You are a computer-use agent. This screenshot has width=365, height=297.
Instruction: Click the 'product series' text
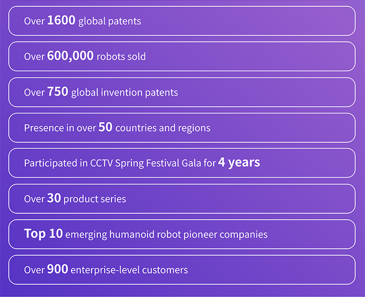[x=95, y=199]
